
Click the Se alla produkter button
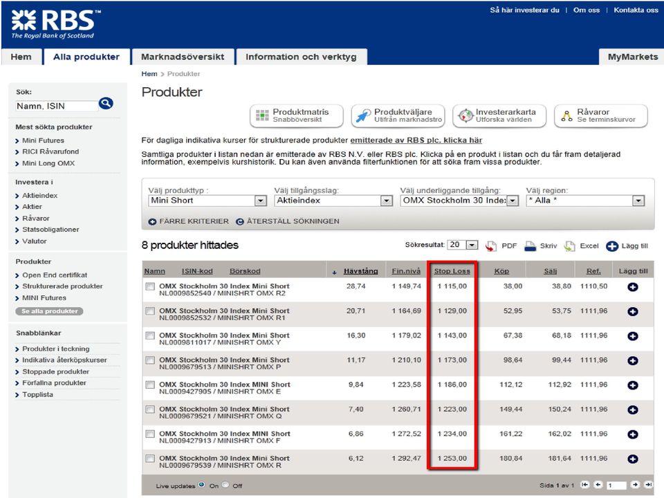[x=50, y=311]
